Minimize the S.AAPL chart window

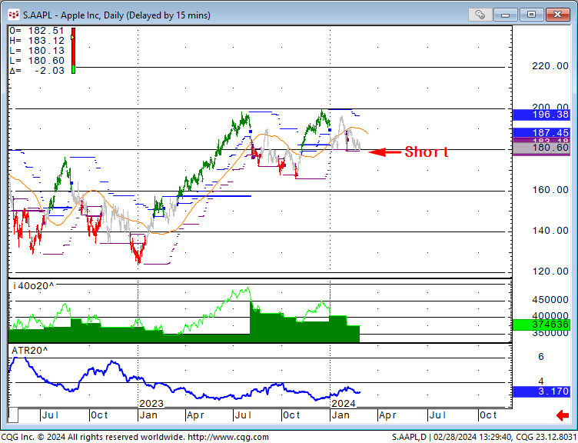click(x=506, y=15)
